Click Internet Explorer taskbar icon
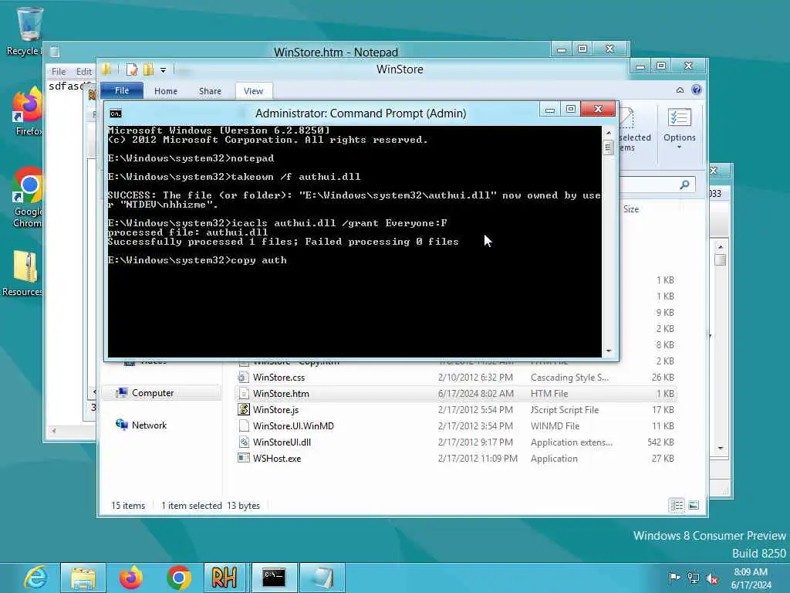Image resolution: width=790 pixels, height=593 pixels. click(x=36, y=578)
